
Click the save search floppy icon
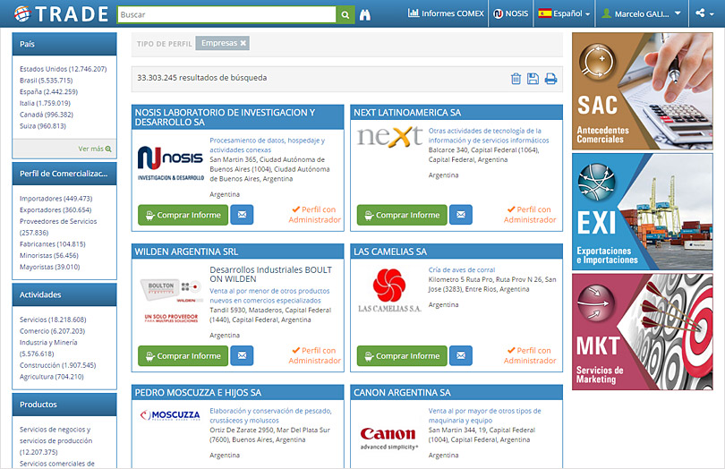point(533,79)
